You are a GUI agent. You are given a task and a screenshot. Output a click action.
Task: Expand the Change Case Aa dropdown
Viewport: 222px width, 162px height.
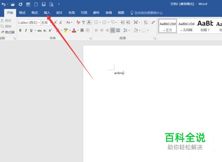click(x=69, y=22)
